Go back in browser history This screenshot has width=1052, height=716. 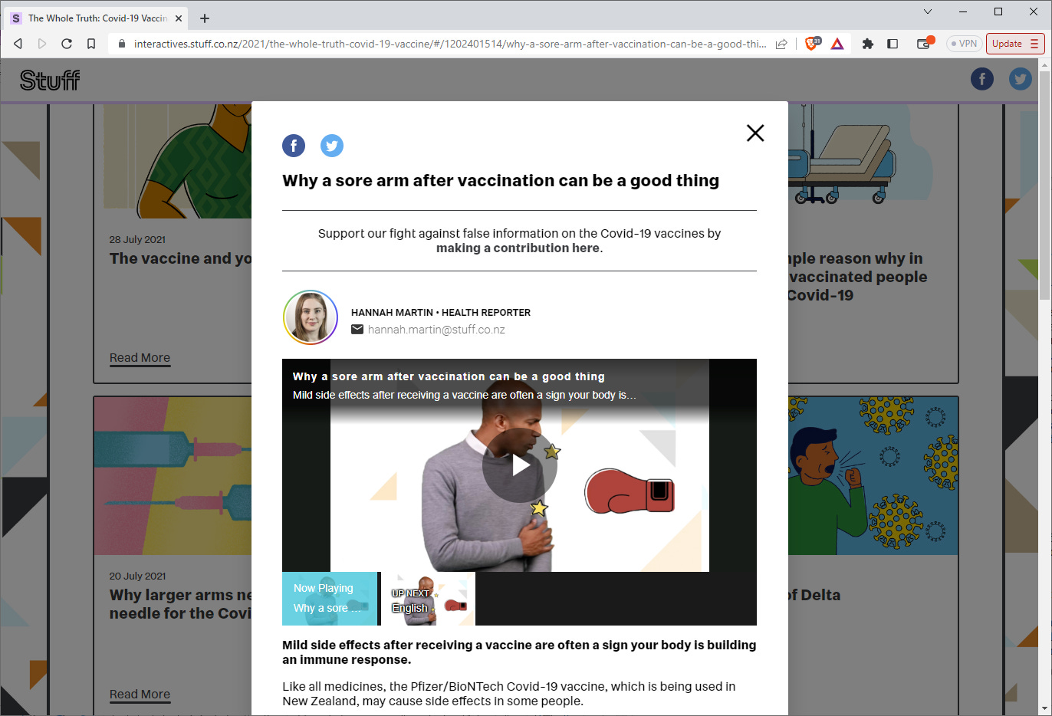coord(18,44)
